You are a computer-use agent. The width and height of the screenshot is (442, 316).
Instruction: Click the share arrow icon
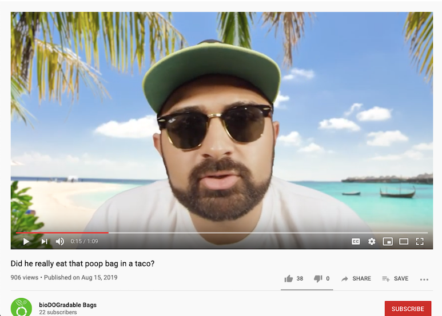pos(344,279)
